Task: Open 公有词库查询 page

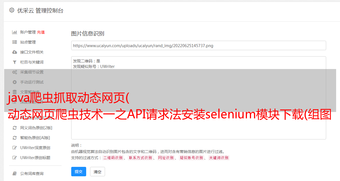Action: tap(32, 174)
